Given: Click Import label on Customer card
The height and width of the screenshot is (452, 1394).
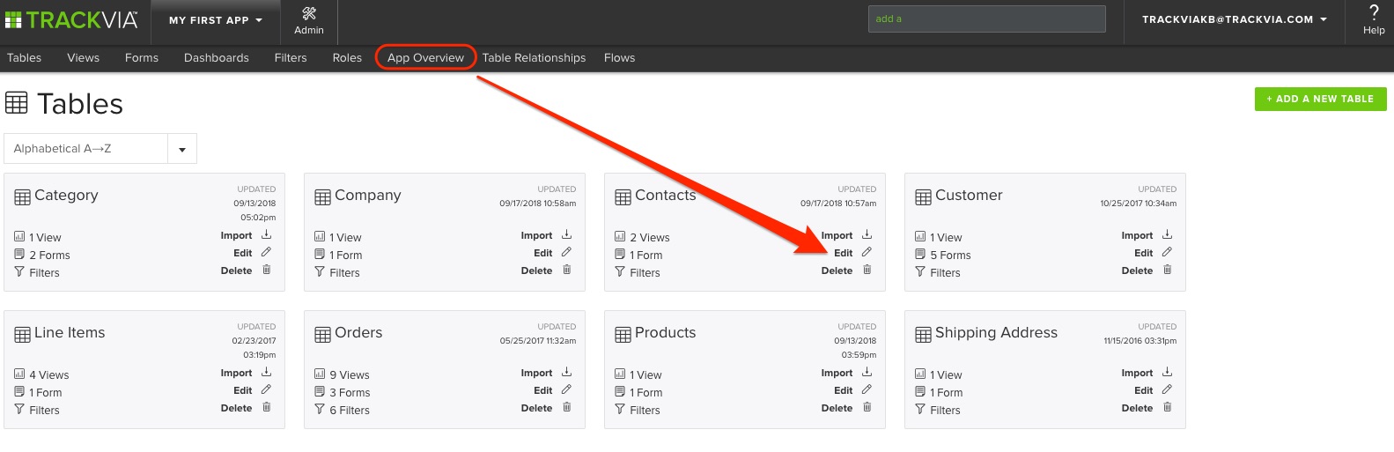Looking at the screenshot, I should click(x=1137, y=235).
